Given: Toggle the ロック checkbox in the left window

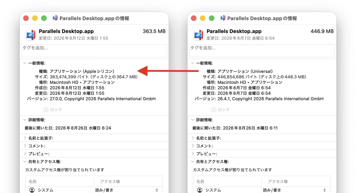Looking at the screenshot, I should 46,109.
